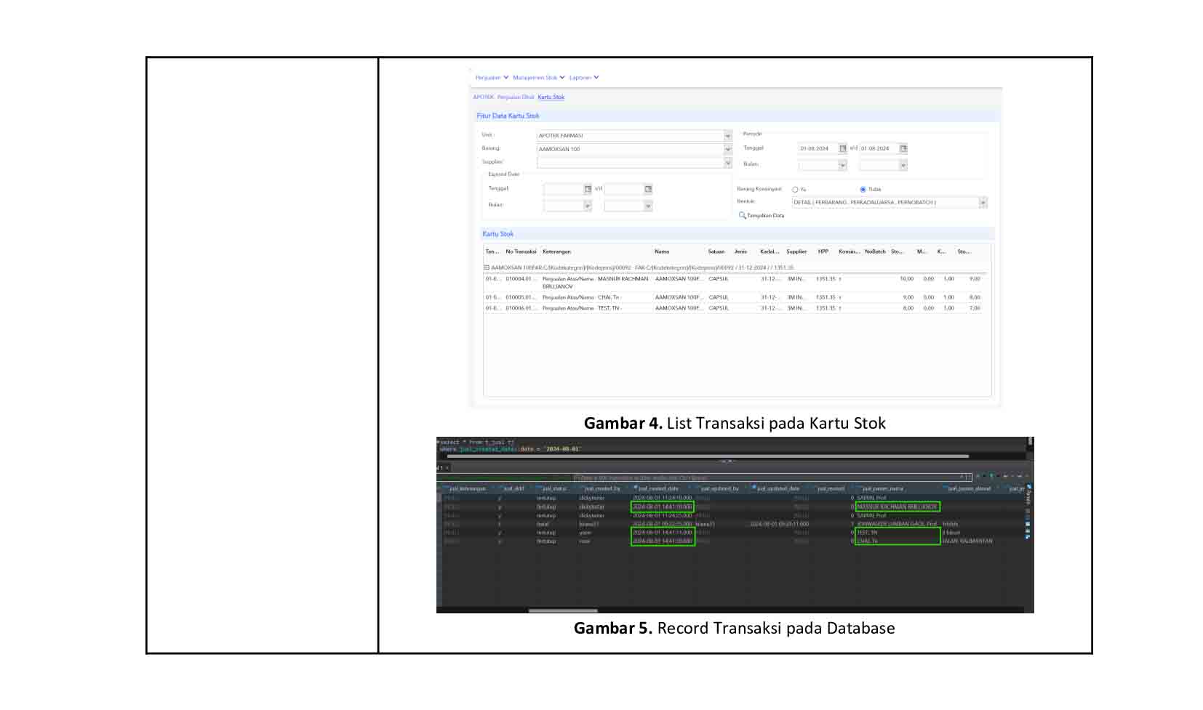This screenshot has height=710, width=1203.
Task: Open calendar for Expired Date end
Action: pos(648,189)
